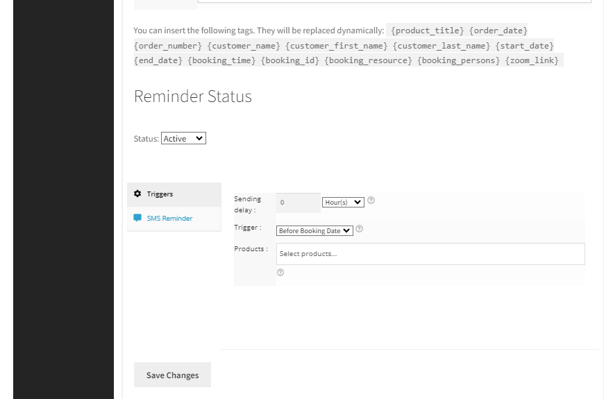Click the help icon next to Hour(s) dropdown
The image size is (613, 399).
(371, 200)
